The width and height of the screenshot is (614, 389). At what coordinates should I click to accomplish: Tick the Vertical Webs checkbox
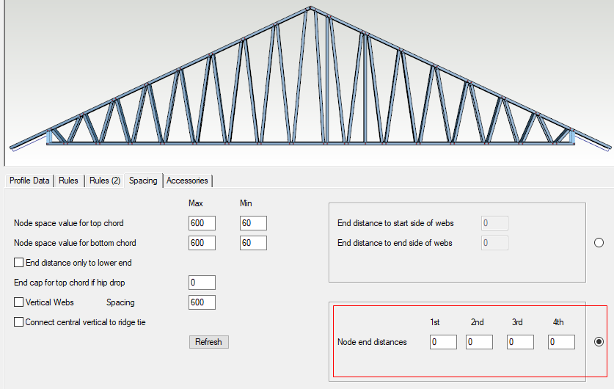18,302
